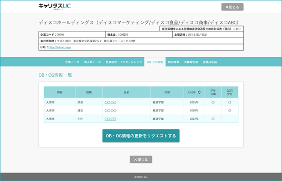282x181 pixels.
Task: Click the 厚生労働省 社名公表 notice
Action: coord(201,29)
